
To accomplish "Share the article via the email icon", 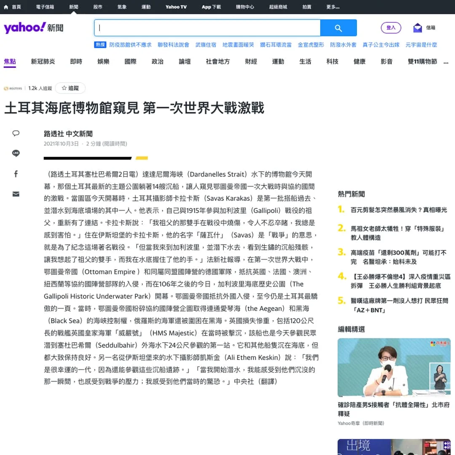I will coord(16,194).
